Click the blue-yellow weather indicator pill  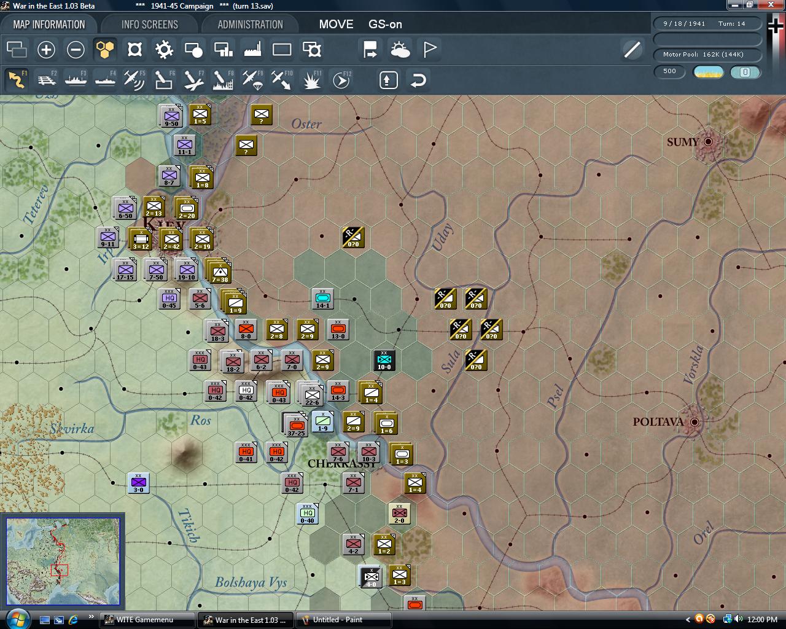708,72
